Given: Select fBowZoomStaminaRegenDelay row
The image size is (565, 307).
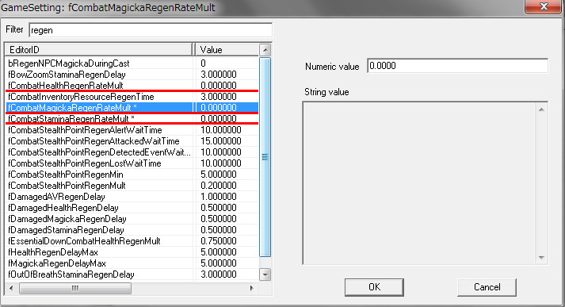Looking at the screenshot, I should coord(132,75).
